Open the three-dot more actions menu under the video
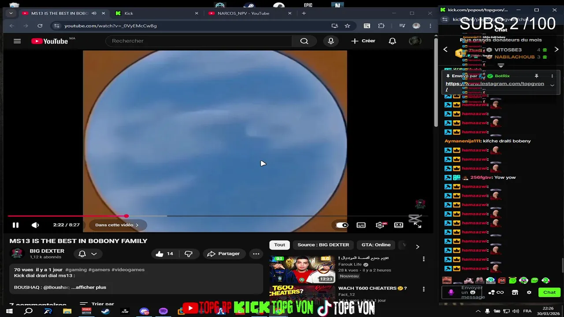This screenshot has width=564, height=317. [x=256, y=254]
